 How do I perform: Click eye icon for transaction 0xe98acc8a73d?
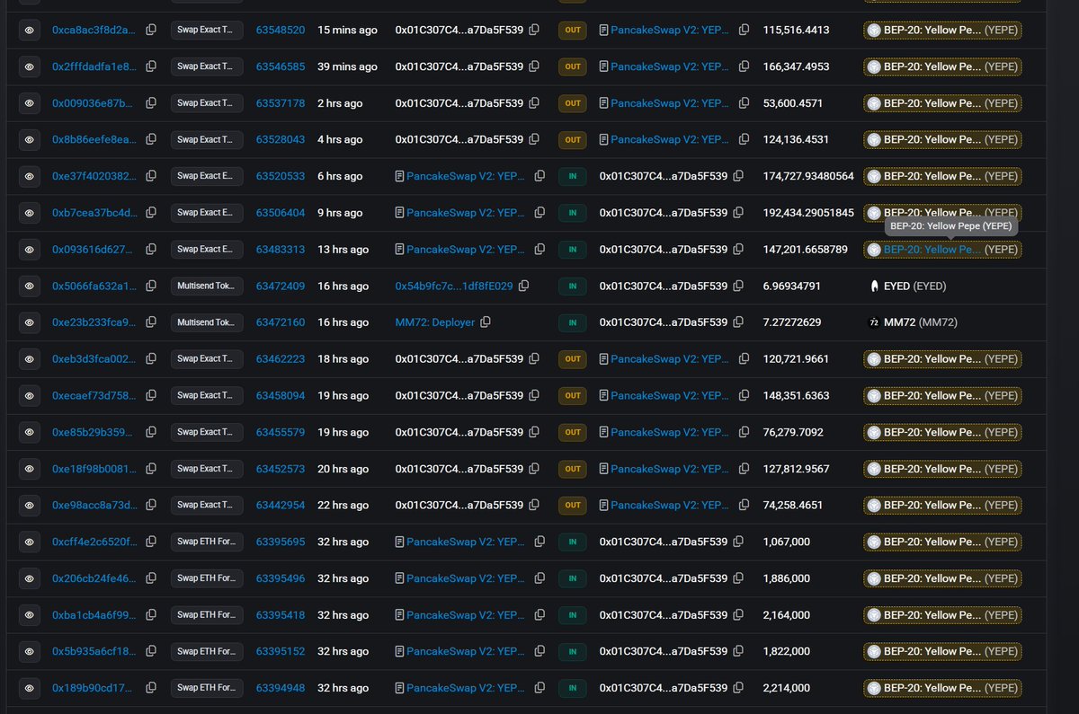click(30, 505)
